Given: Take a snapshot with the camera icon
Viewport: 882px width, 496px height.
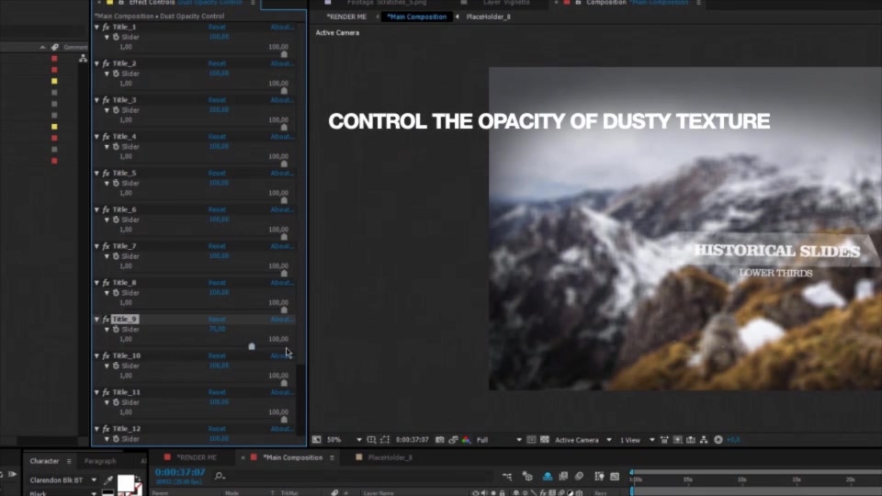Looking at the screenshot, I should tap(440, 440).
